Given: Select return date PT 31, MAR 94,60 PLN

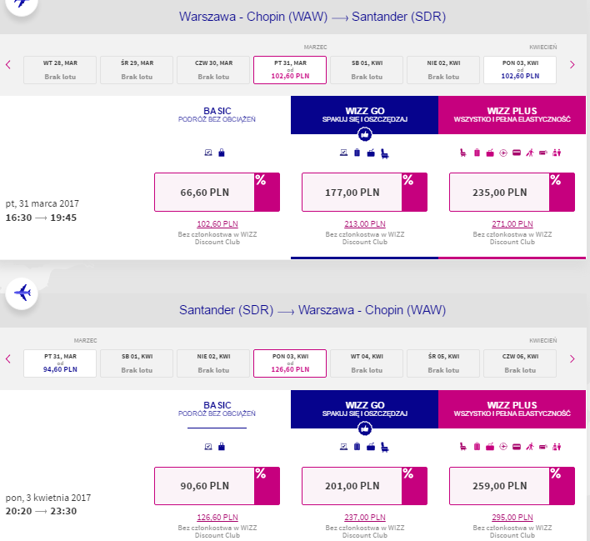Looking at the screenshot, I should coord(60,363).
